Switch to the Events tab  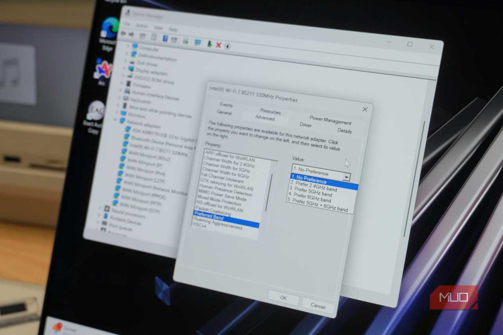pyautogui.click(x=226, y=105)
